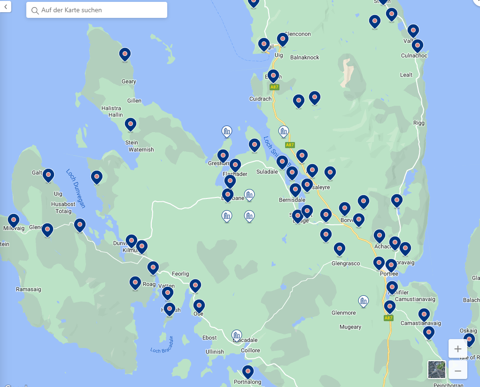480x387 pixels.
Task: Select the building marker near Glenmore
Action: 364,301
